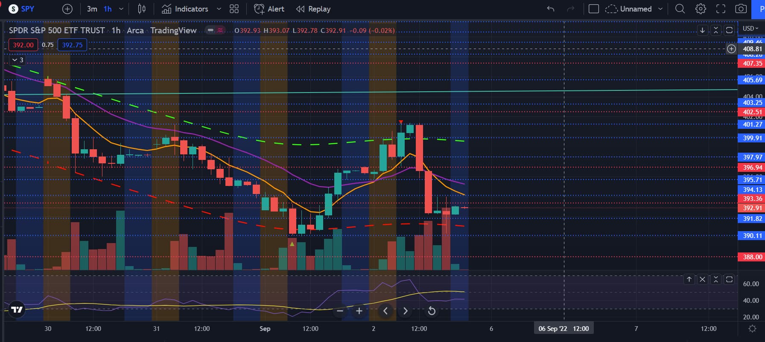The image size is (765, 342).
Task: Save the Unnamed chart layout
Action: point(628,9)
